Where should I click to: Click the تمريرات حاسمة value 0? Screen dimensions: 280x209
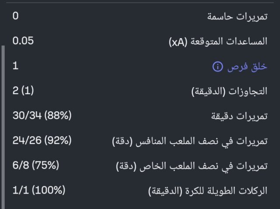point(16,17)
